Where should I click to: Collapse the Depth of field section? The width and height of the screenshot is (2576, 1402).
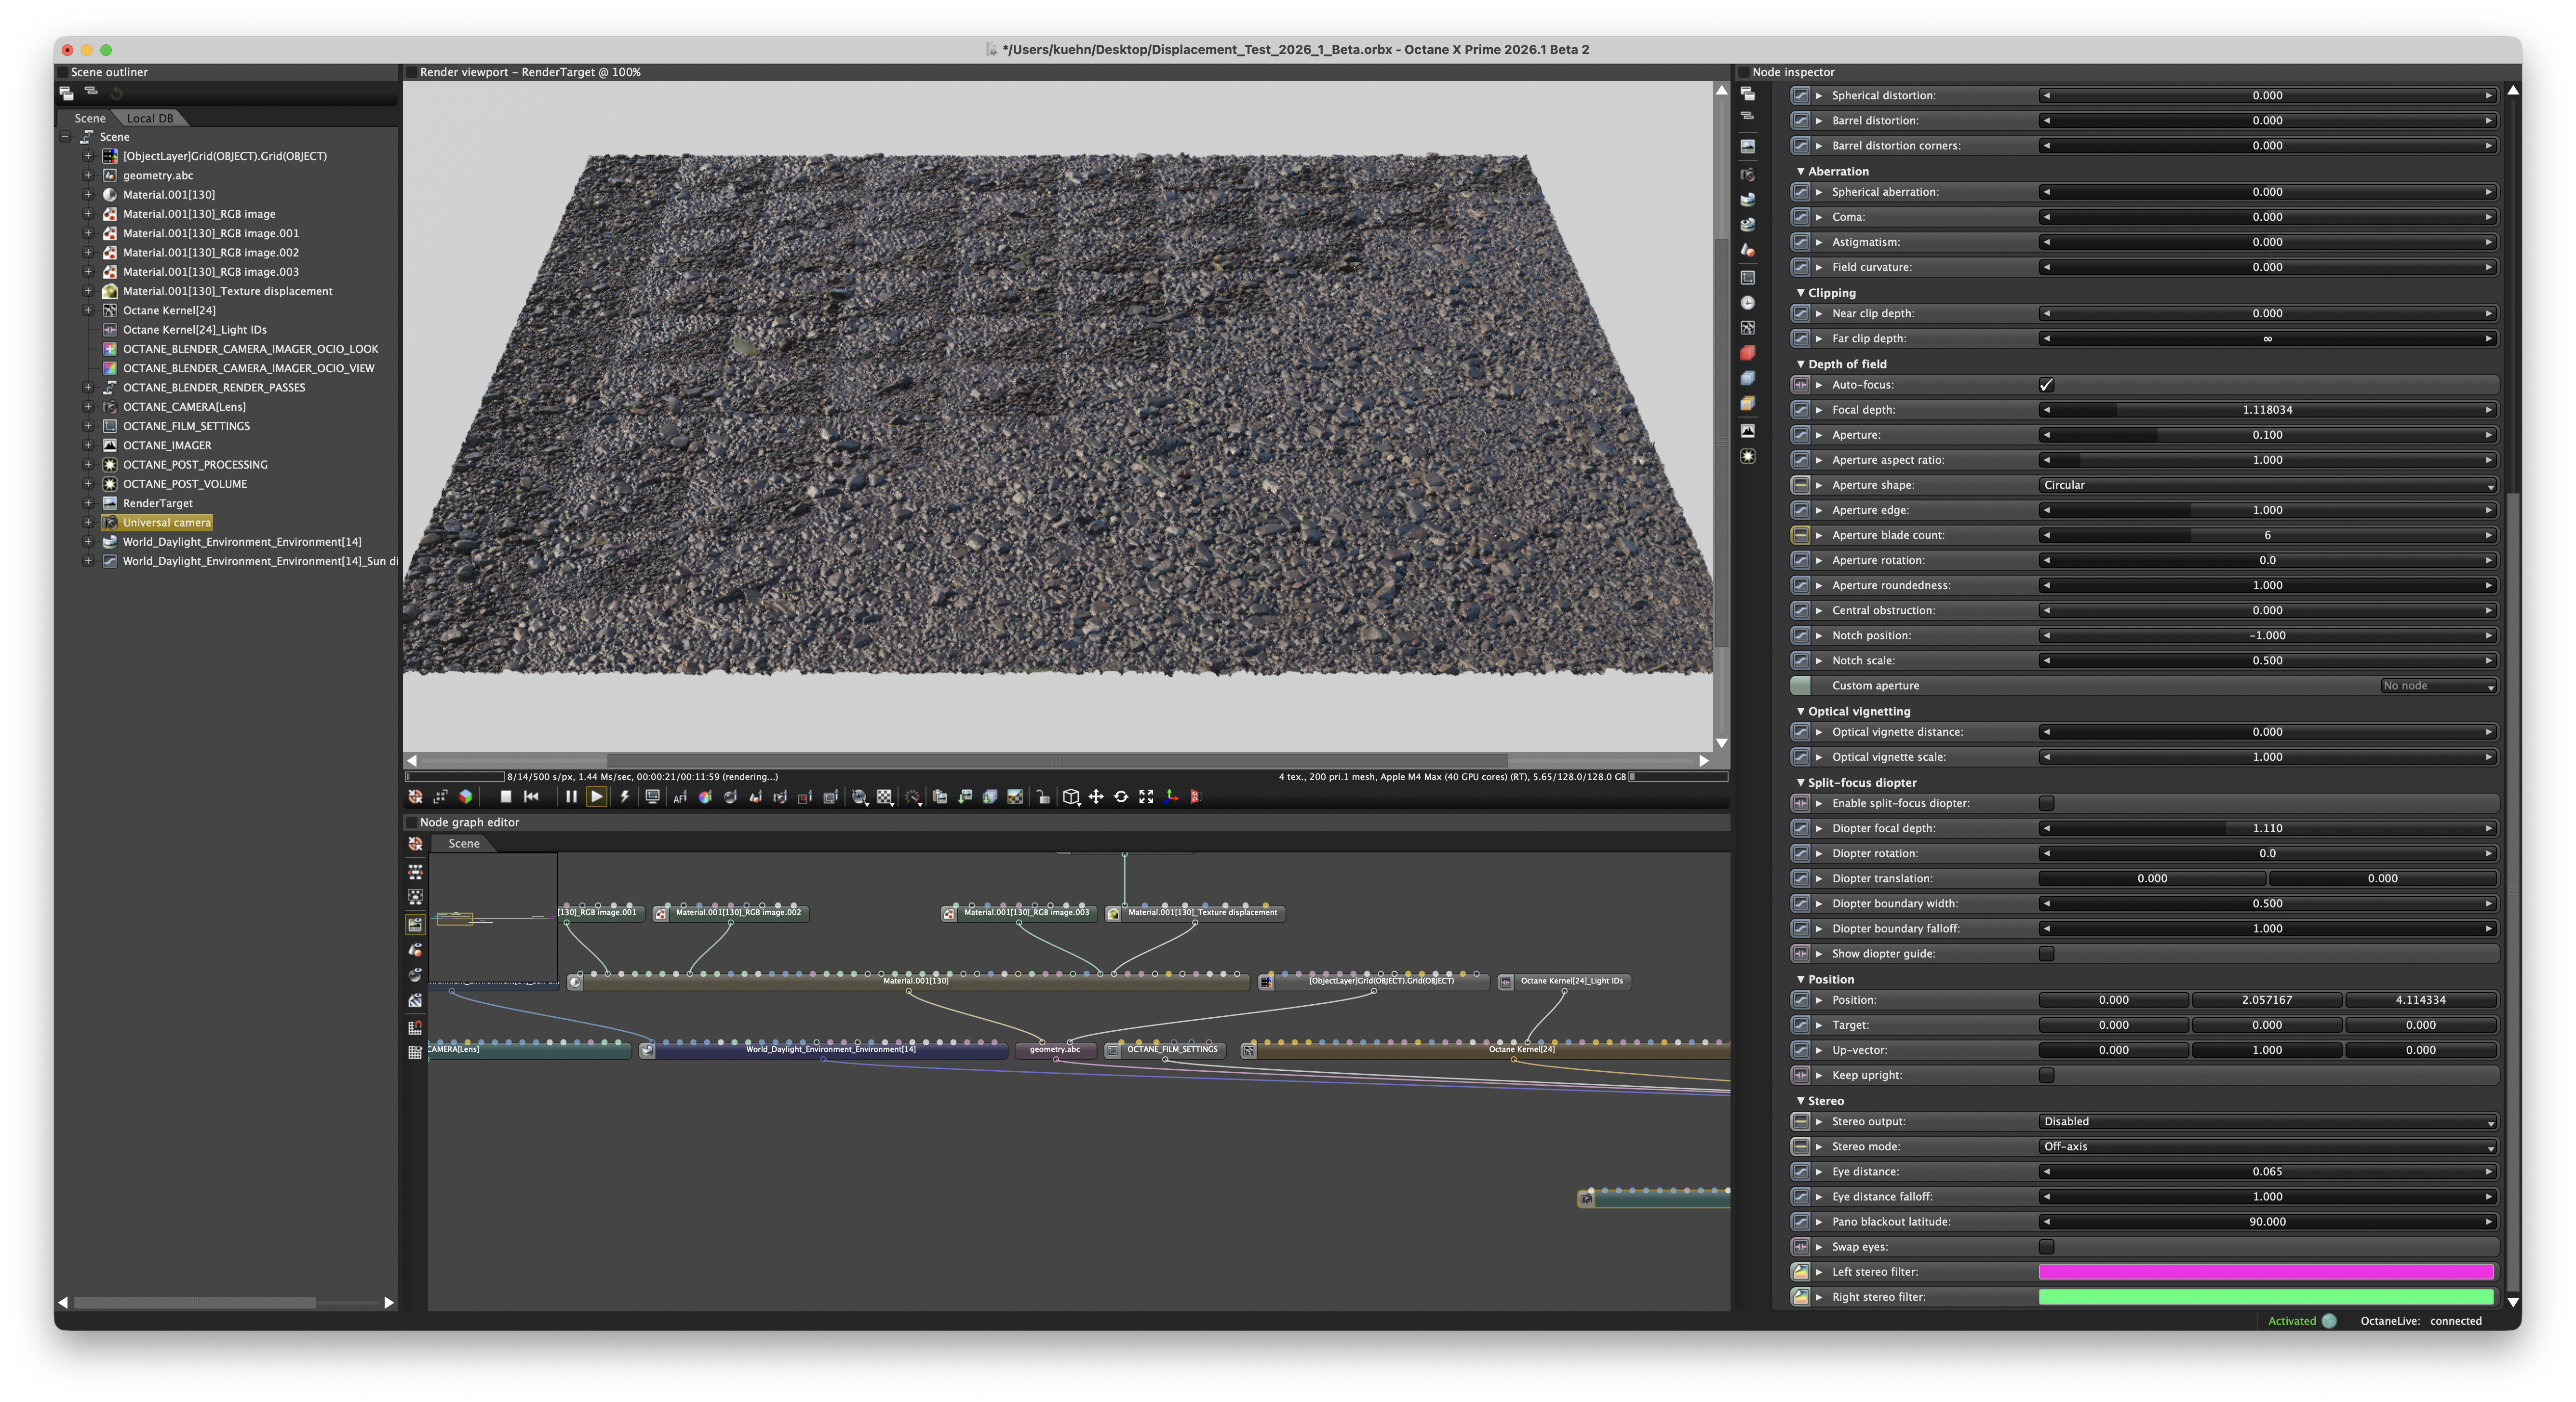[1801, 364]
